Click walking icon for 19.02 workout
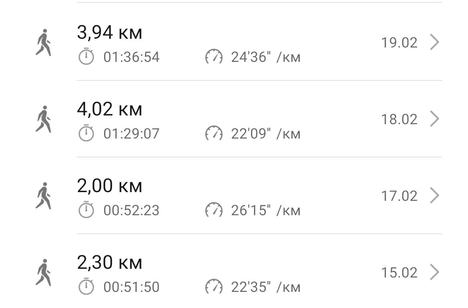468x308 pixels. click(x=43, y=43)
